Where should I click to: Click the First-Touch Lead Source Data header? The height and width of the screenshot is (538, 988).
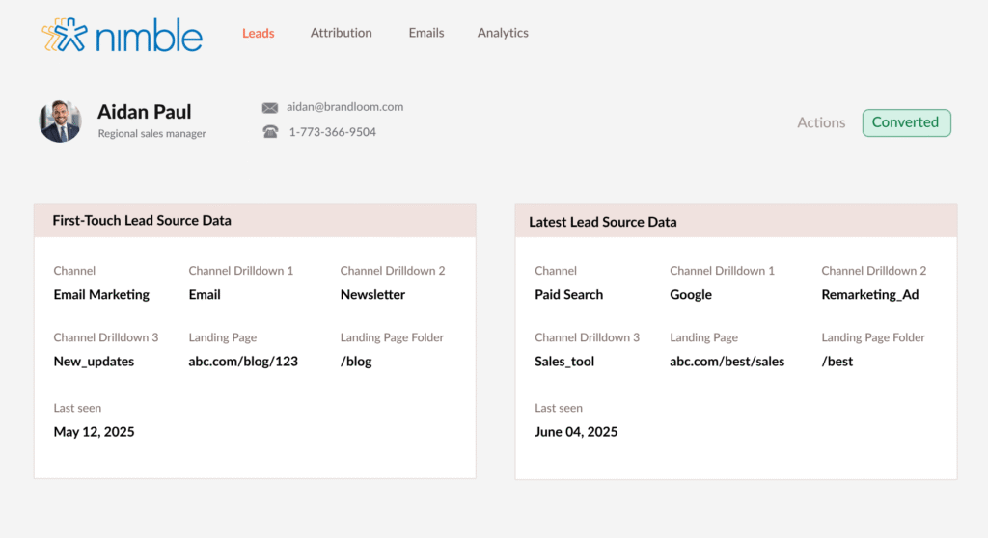pyautogui.click(x=255, y=221)
